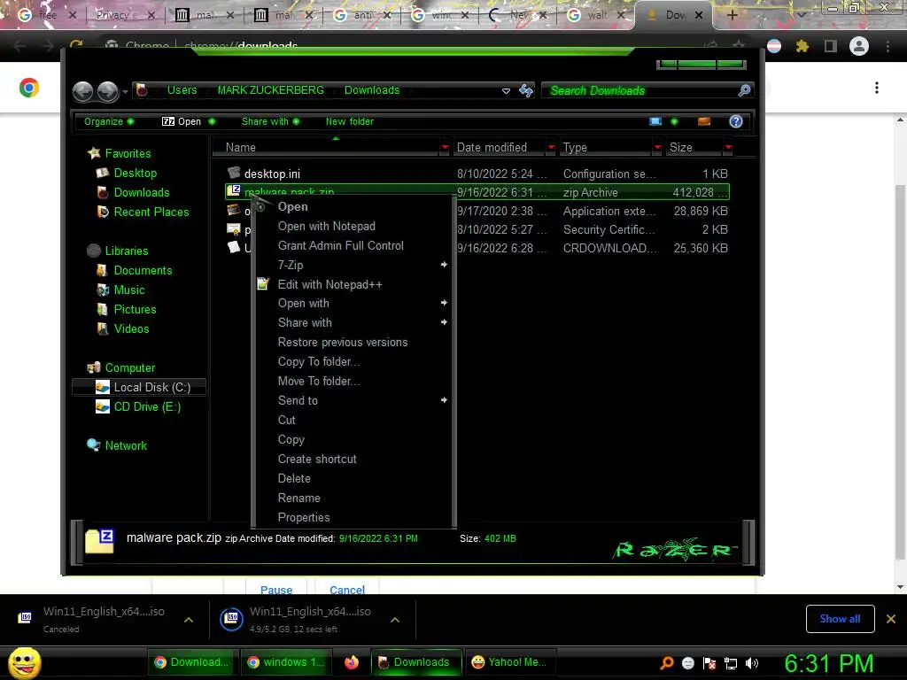
Task: Choose Rename in the context menu
Action: (x=299, y=498)
